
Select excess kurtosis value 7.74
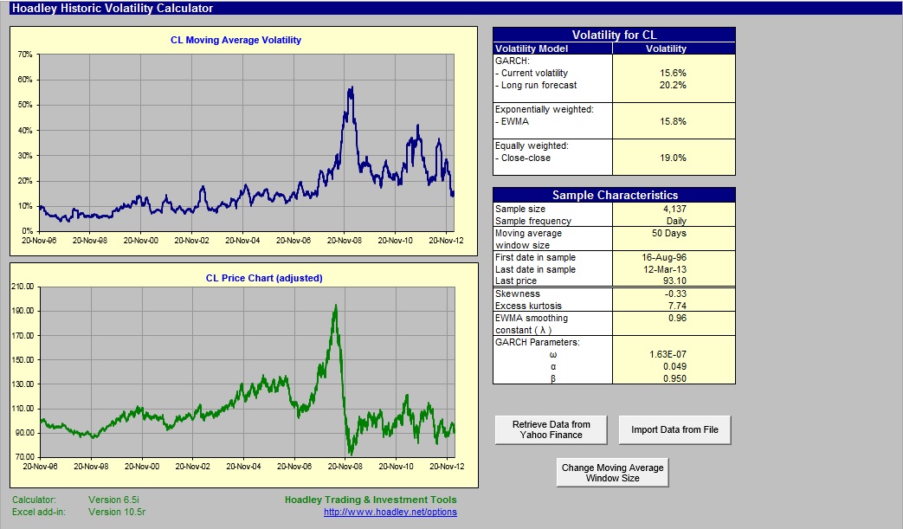tap(677, 306)
